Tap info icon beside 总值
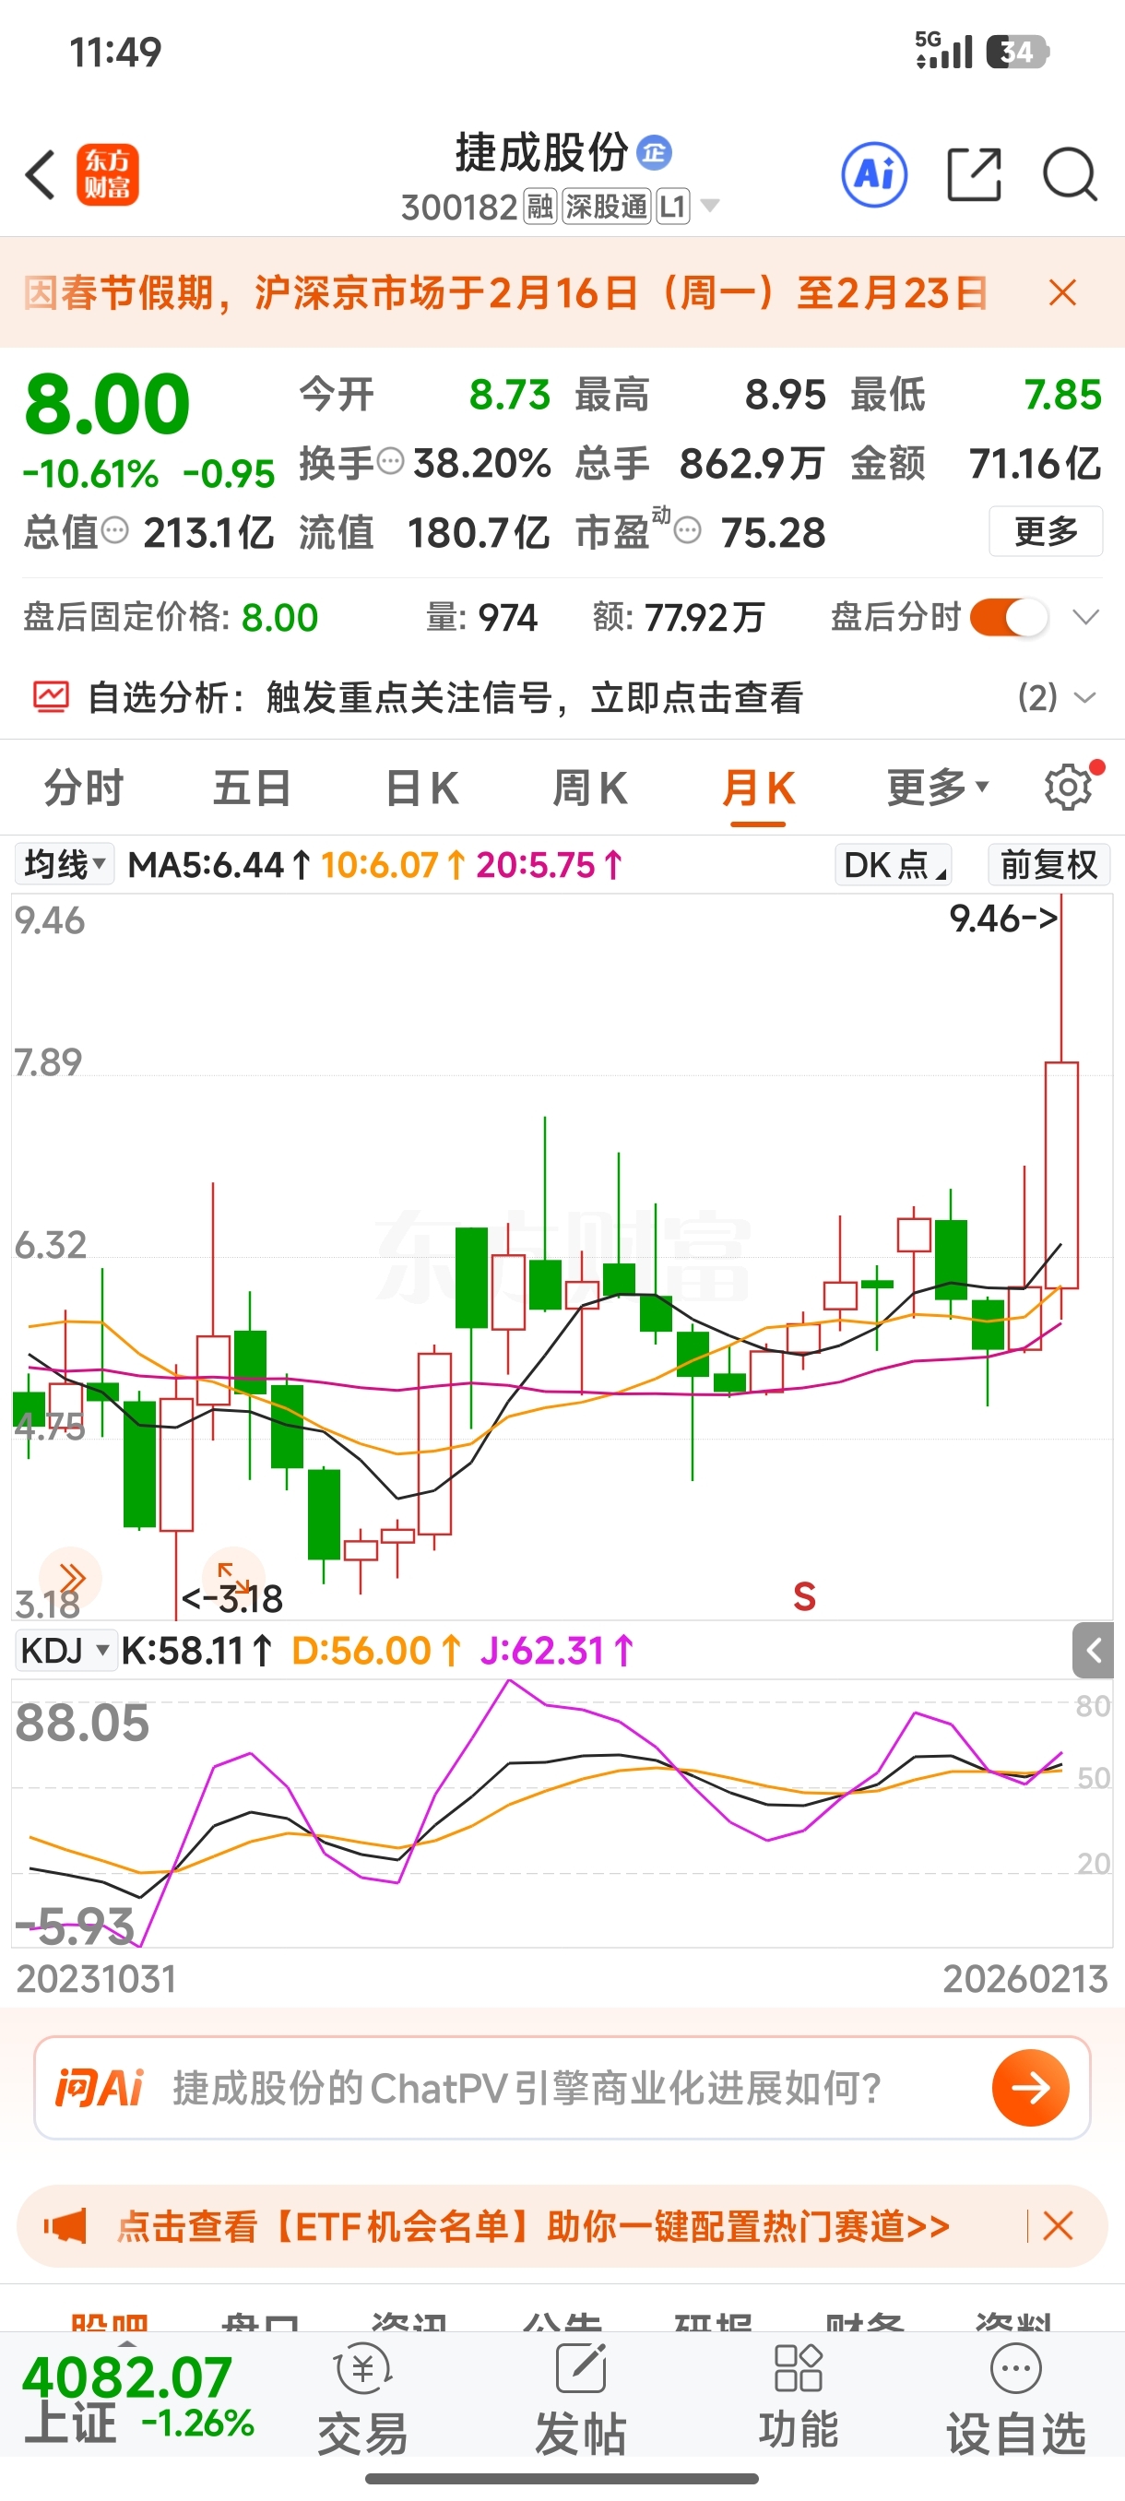Image resolution: width=1125 pixels, height=2501 pixels. [114, 530]
